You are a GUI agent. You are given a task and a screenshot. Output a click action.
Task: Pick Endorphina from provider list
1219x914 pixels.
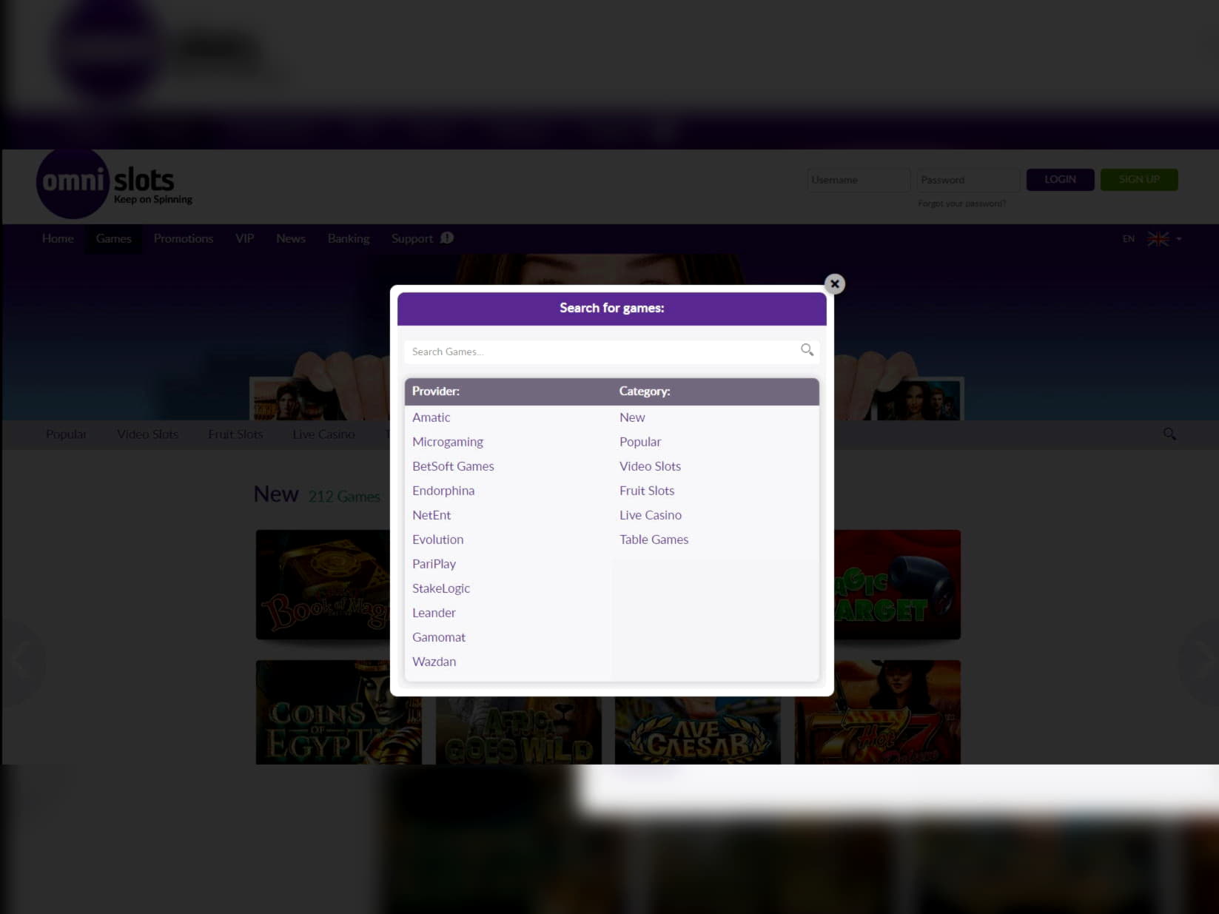(443, 491)
